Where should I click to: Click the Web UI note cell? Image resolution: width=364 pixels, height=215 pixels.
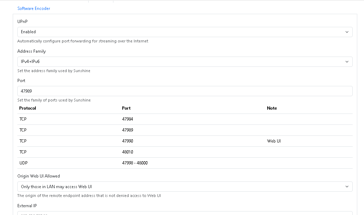[x=274, y=141]
